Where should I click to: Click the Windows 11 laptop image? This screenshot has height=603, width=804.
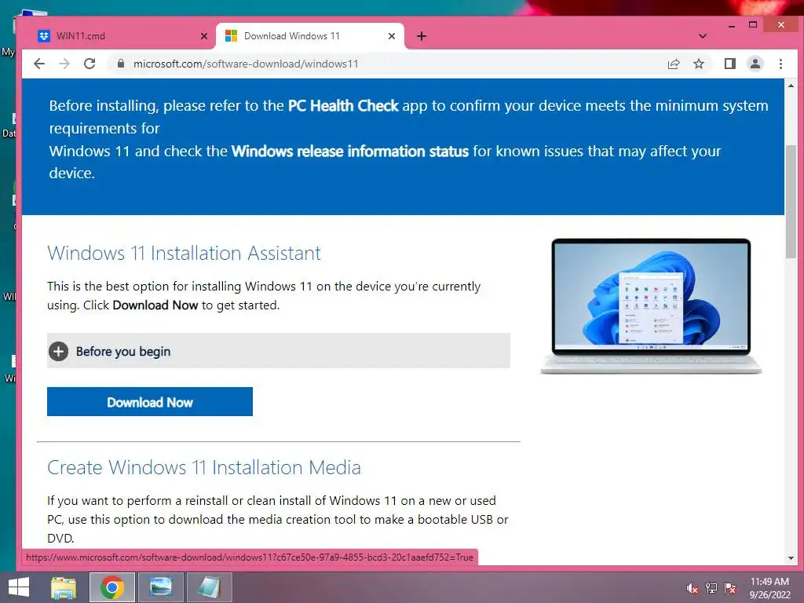point(651,306)
